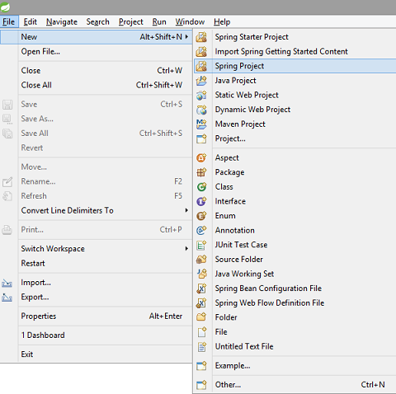Click the Untitled Text File icon
This screenshot has height=394, width=396.
[201, 346]
